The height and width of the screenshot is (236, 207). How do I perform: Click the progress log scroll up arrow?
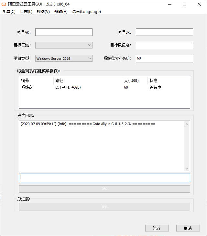187,124
